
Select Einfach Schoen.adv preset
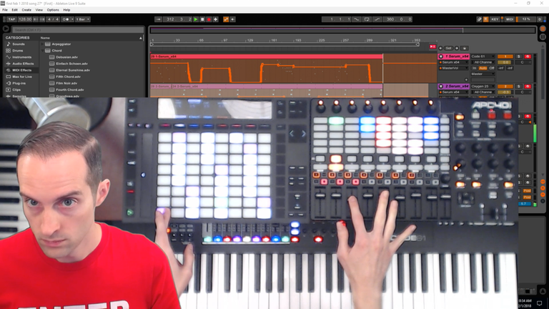tap(71, 64)
